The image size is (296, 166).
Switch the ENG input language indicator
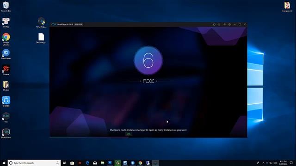tap(276, 163)
